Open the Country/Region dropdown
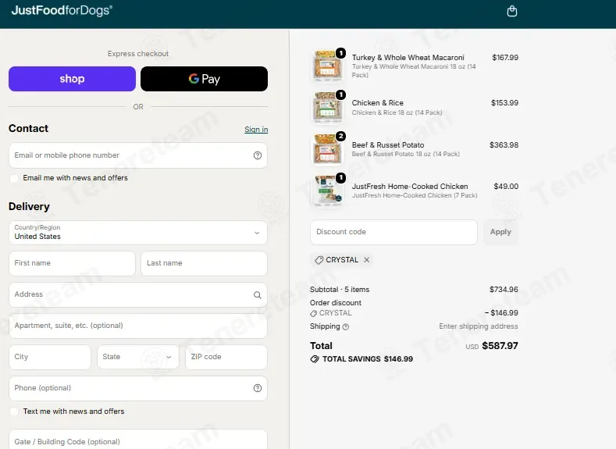Image resolution: width=616 pixels, height=449 pixels. pos(138,233)
